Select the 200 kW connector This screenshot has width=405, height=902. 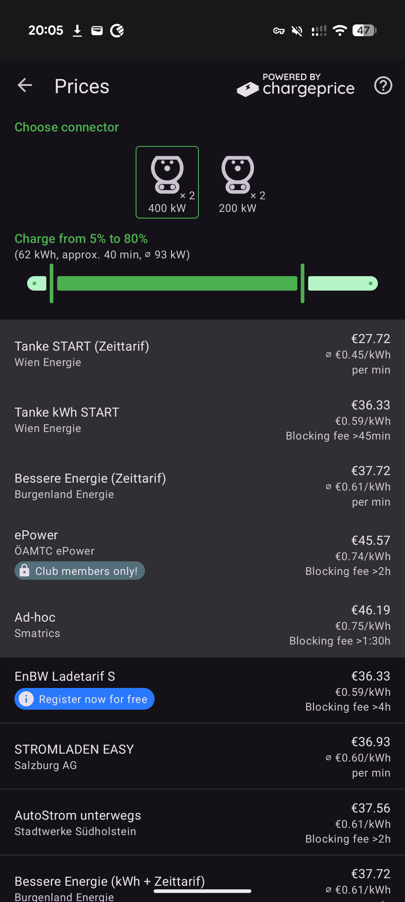[x=238, y=182]
